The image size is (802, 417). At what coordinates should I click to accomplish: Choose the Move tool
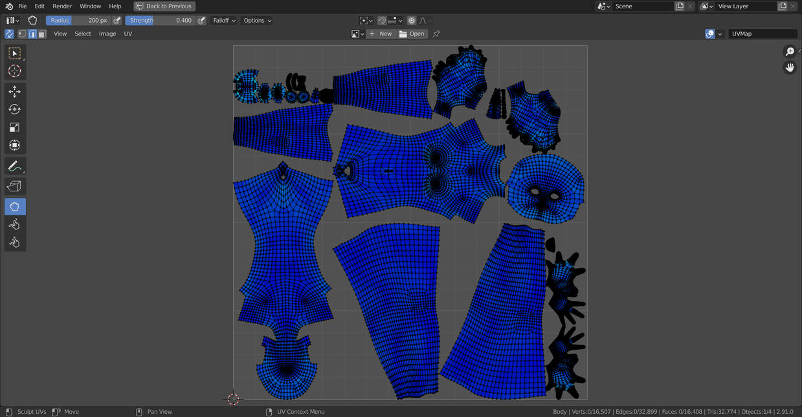tap(15, 92)
